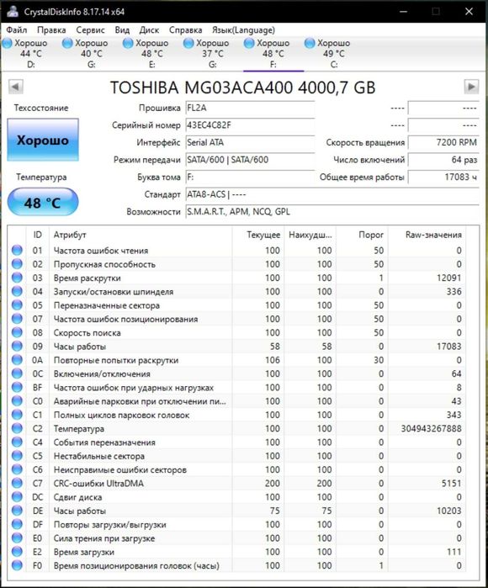Click the rotation speed 7200 RPM field
Screen dimensions: 488x588
pos(443,142)
